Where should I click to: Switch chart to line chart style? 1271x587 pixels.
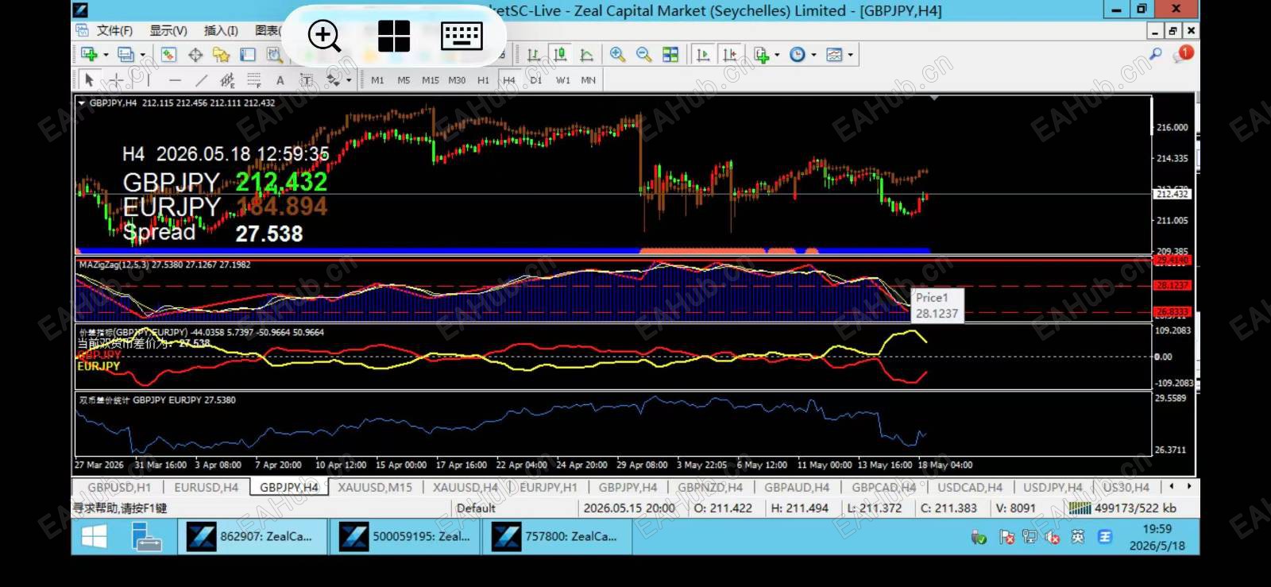coord(586,54)
